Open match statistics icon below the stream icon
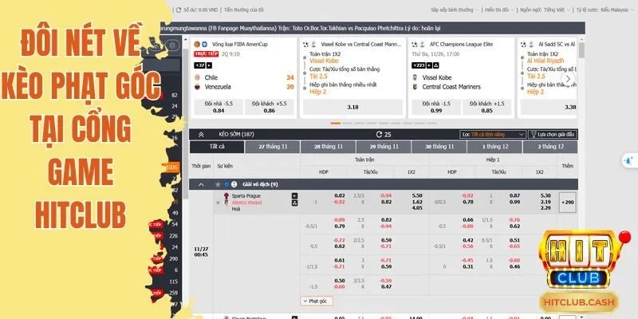The height and width of the screenshot is (319, 638). [294, 203]
